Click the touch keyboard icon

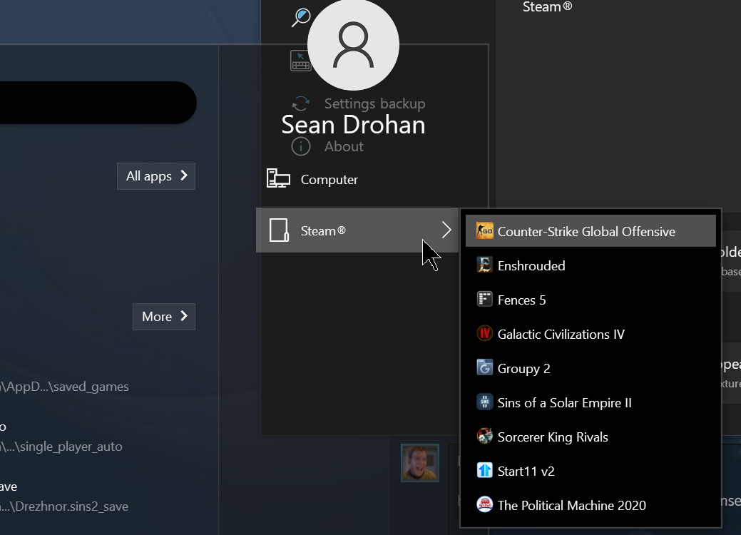[x=300, y=60]
